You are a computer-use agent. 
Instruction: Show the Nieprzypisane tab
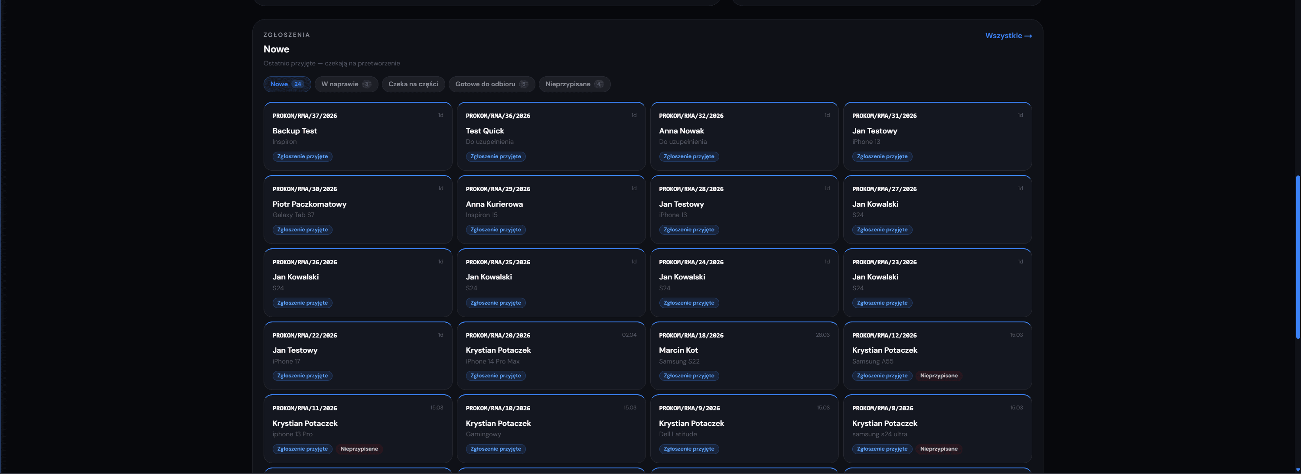(574, 84)
